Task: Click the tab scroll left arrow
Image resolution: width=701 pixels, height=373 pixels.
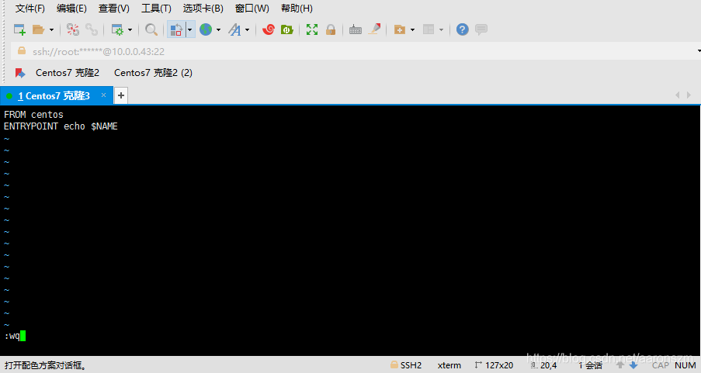Action: coord(677,95)
